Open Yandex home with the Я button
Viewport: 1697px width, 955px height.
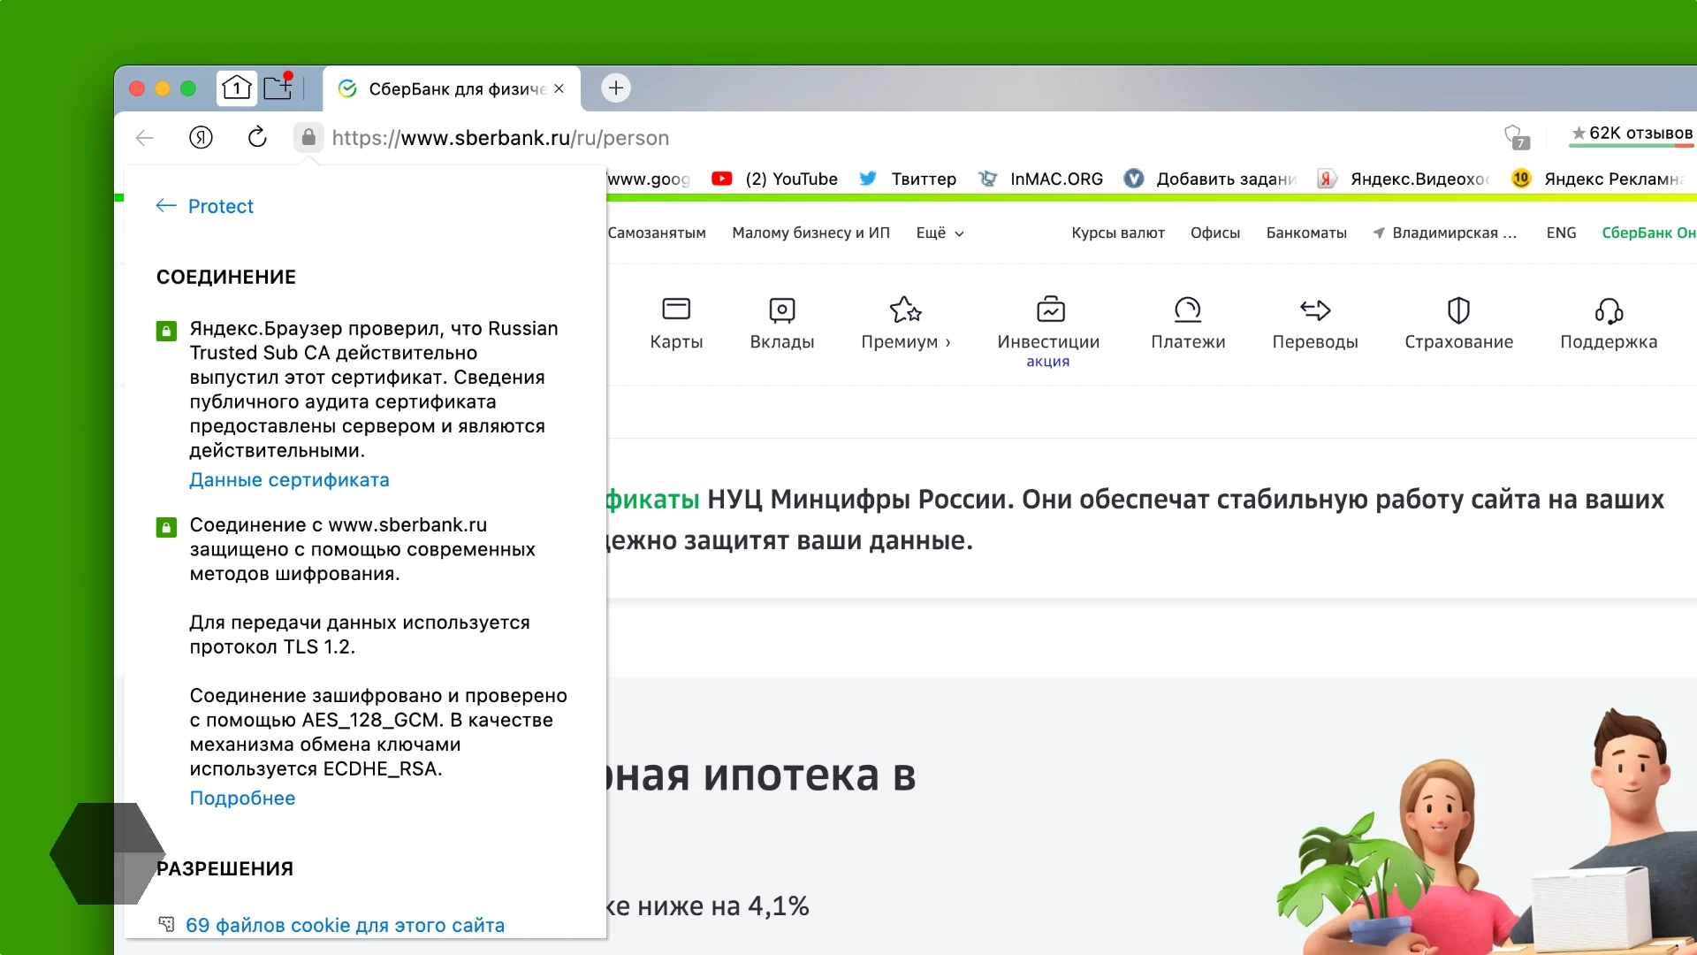(x=202, y=137)
